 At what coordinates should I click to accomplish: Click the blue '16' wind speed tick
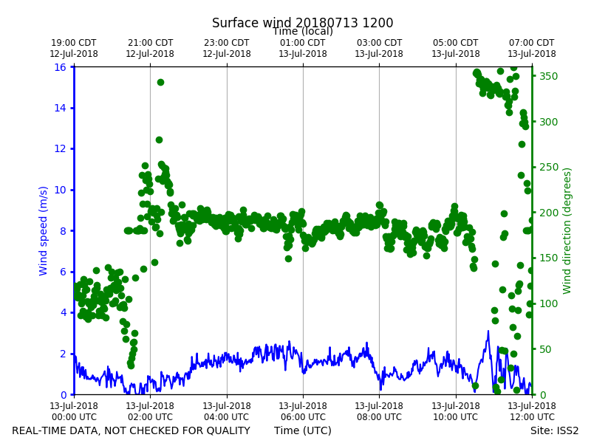coord(60,67)
